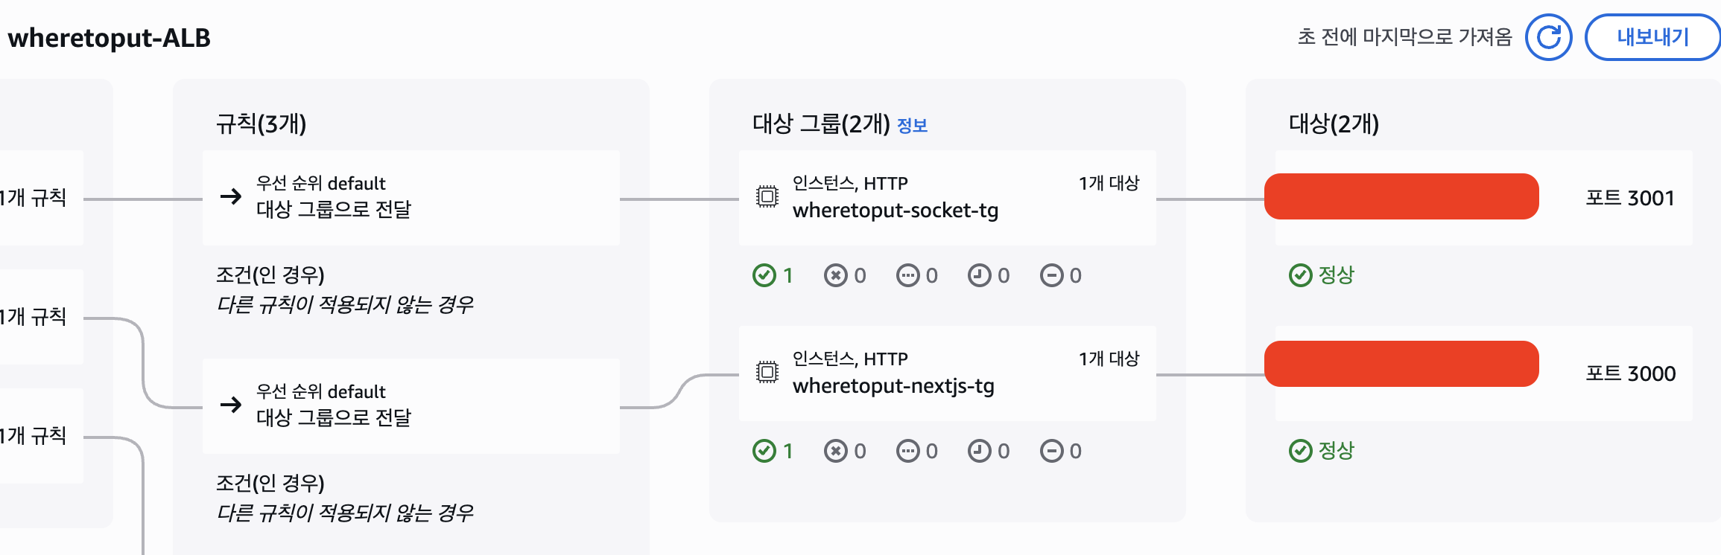This screenshot has width=1721, height=555.
Task: Click the redacted target on port 3001
Action: pyautogui.click(x=1401, y=196)
